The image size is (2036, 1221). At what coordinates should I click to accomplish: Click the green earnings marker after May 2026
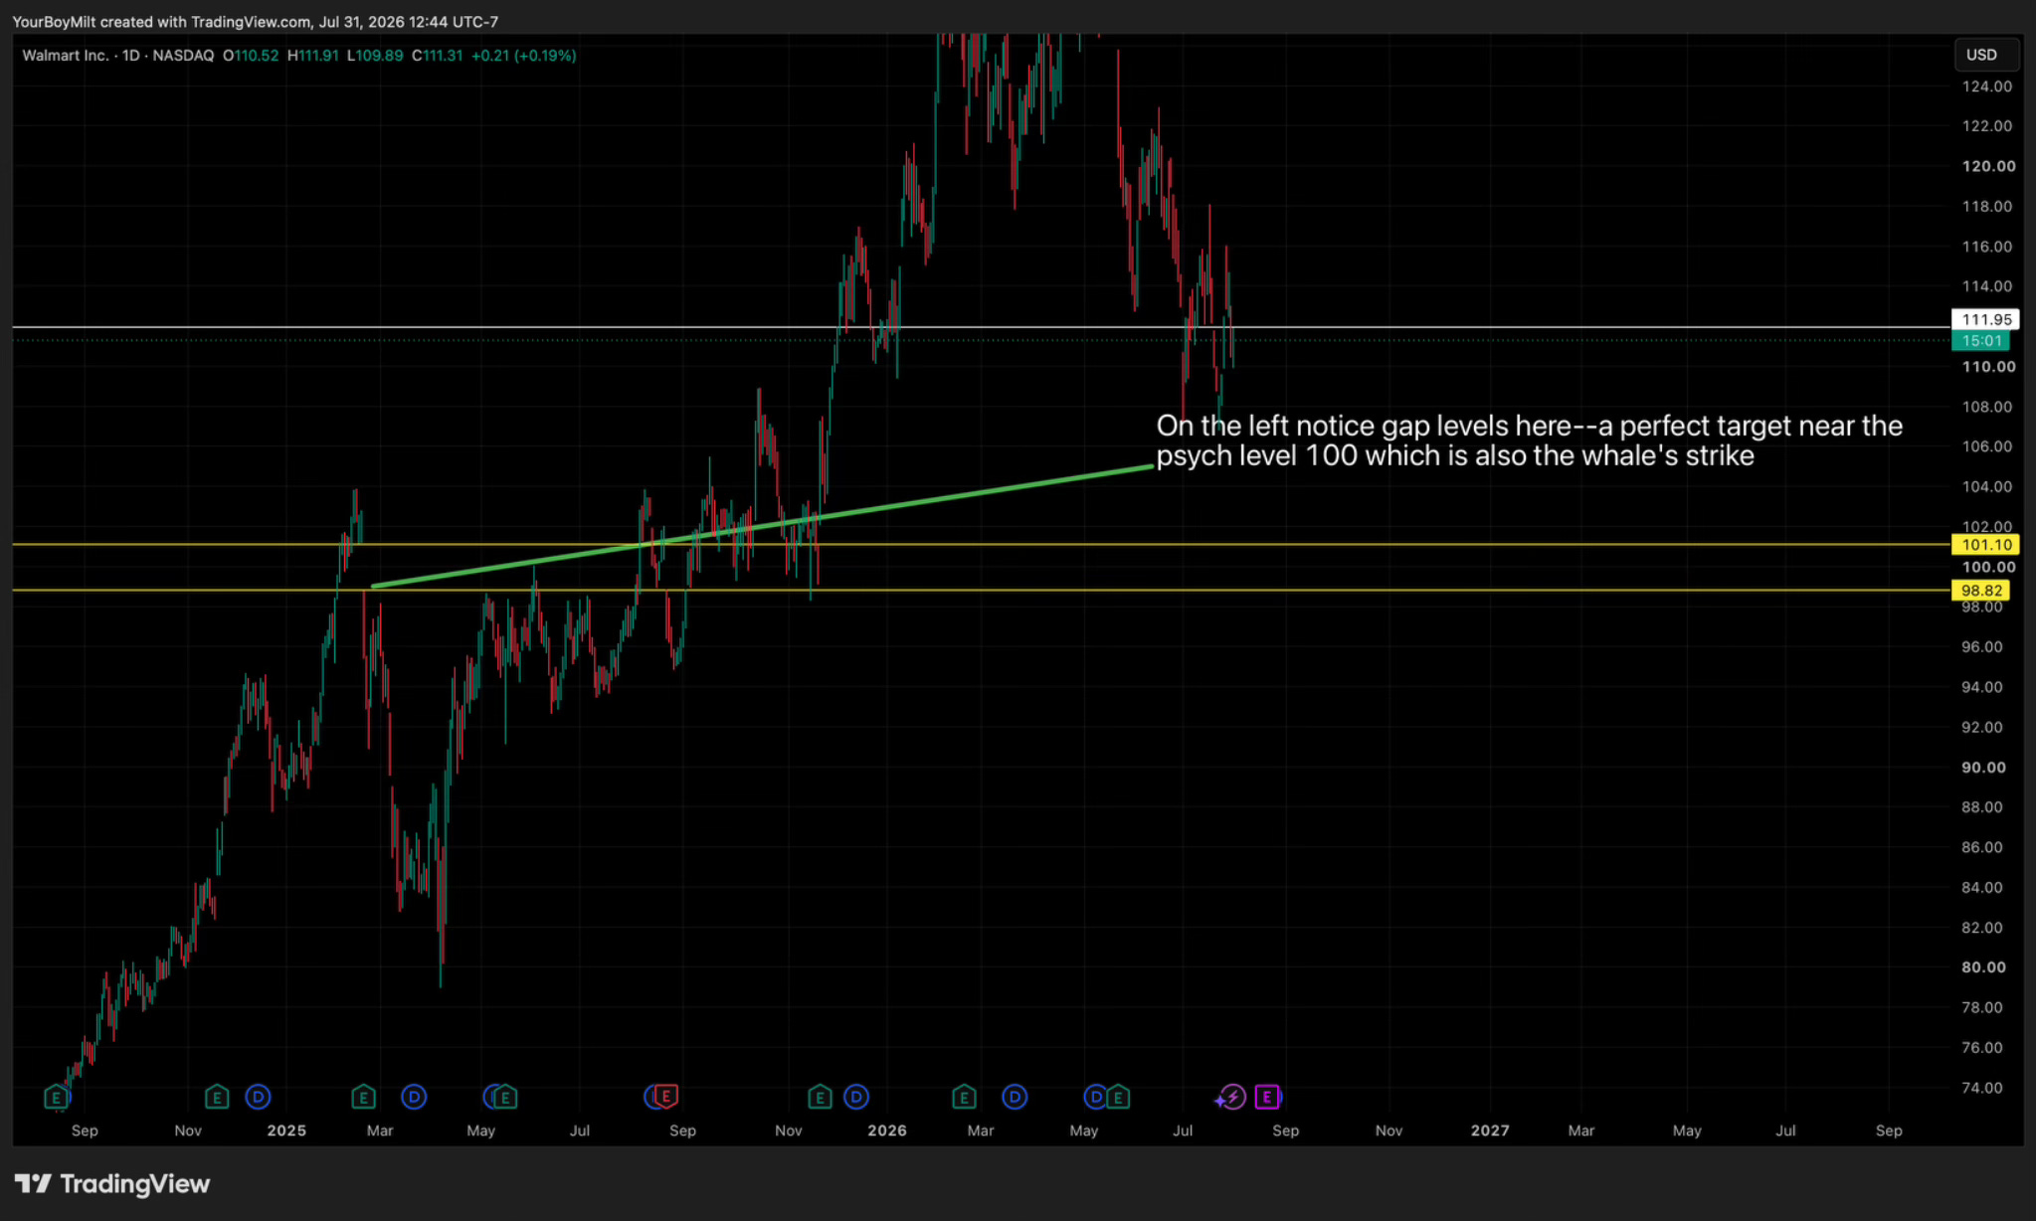(1119, 1097)
